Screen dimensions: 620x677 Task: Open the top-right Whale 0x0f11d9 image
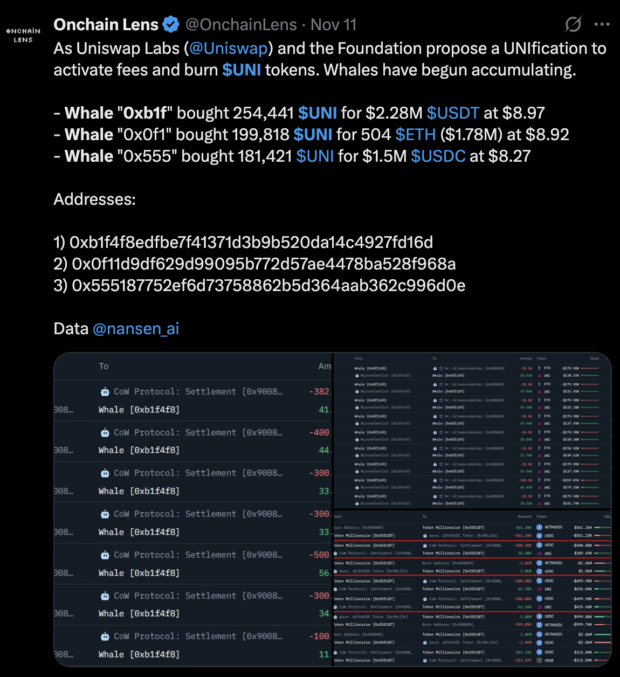472,430
